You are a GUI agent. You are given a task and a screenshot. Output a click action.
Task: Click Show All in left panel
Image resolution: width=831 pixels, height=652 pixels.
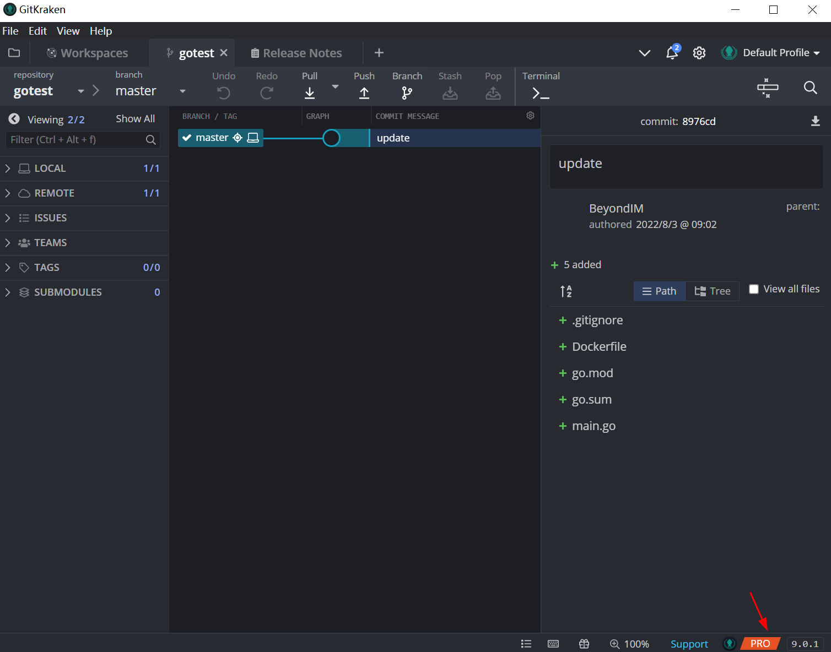136,119
